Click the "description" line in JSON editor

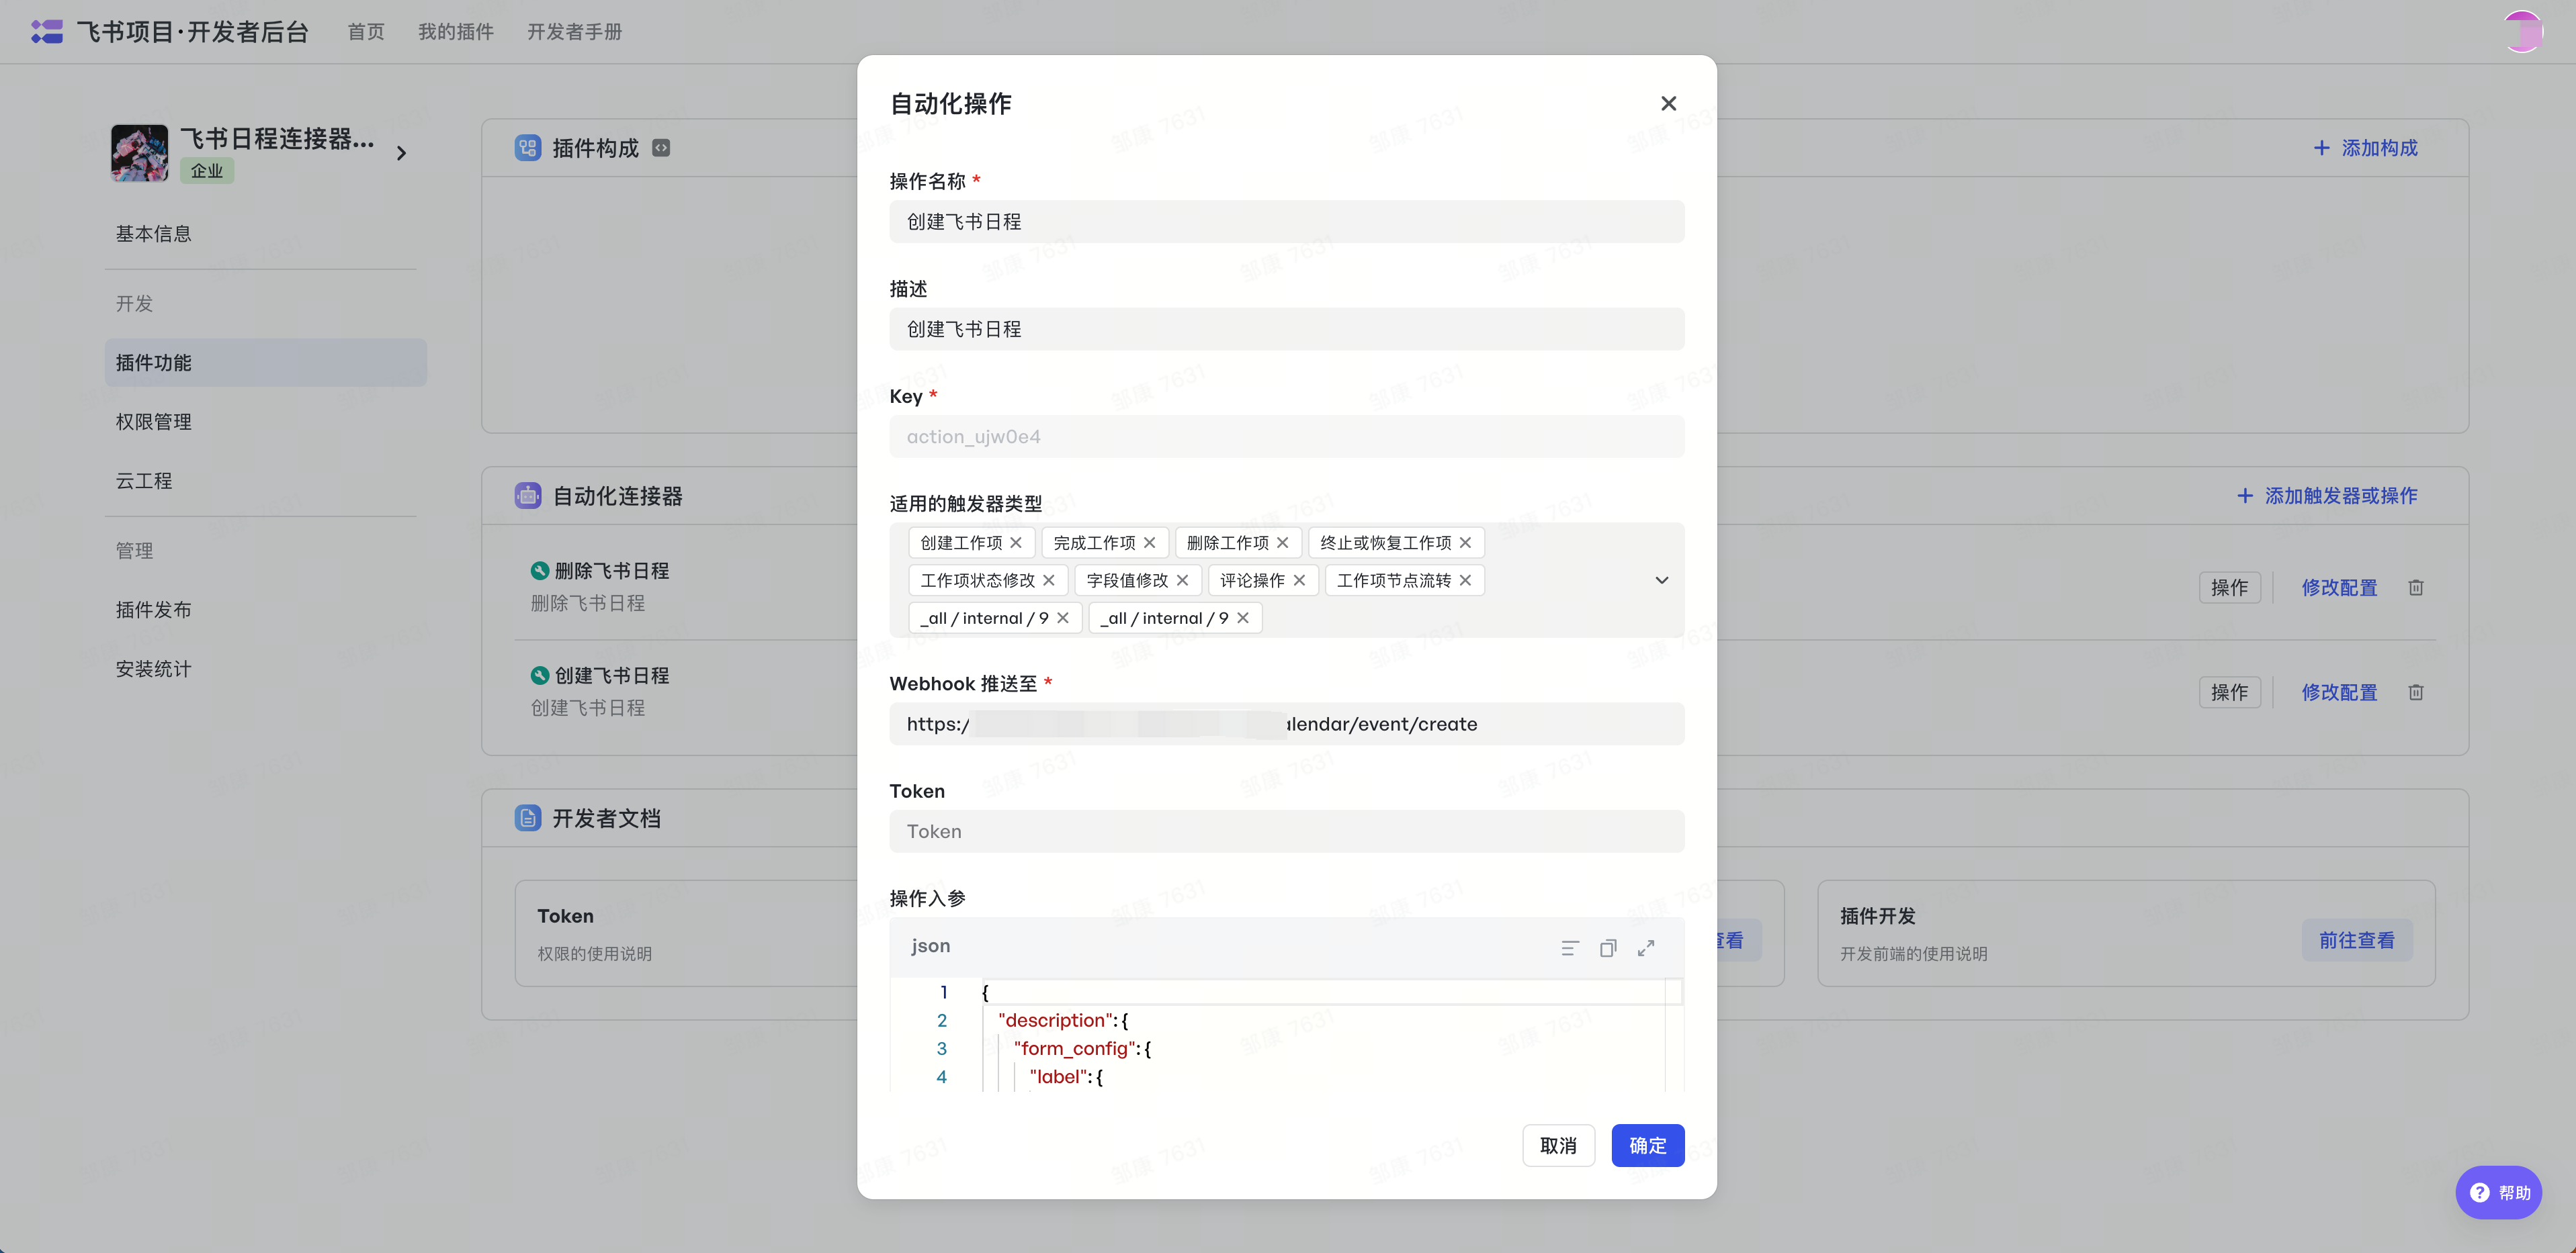[1063, 1020]
